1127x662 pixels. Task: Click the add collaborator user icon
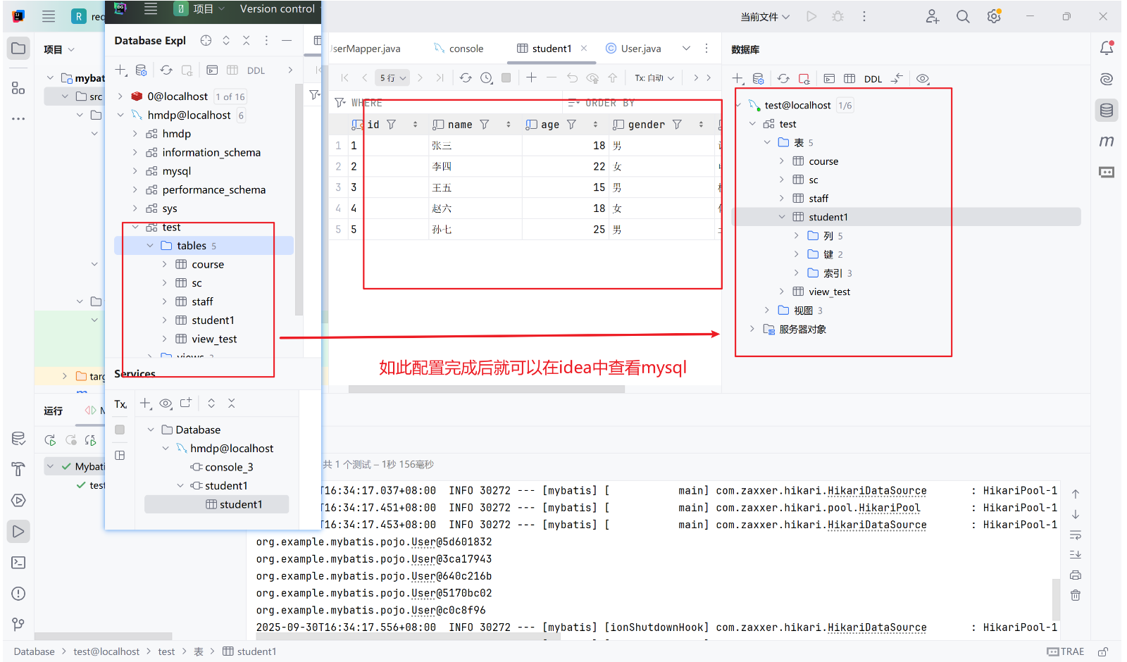click(932, 16)
